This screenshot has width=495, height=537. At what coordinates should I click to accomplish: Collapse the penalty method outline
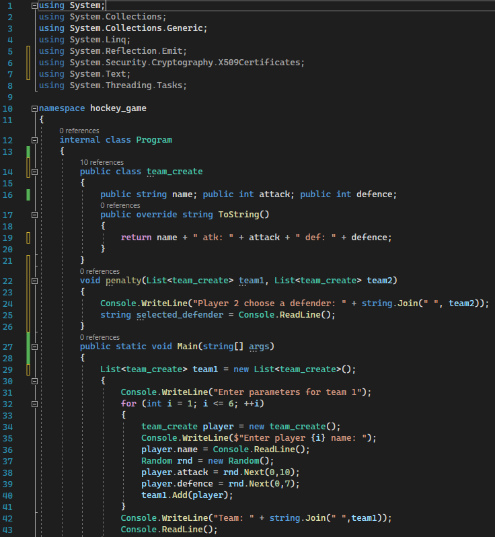[x=34, y=281]
